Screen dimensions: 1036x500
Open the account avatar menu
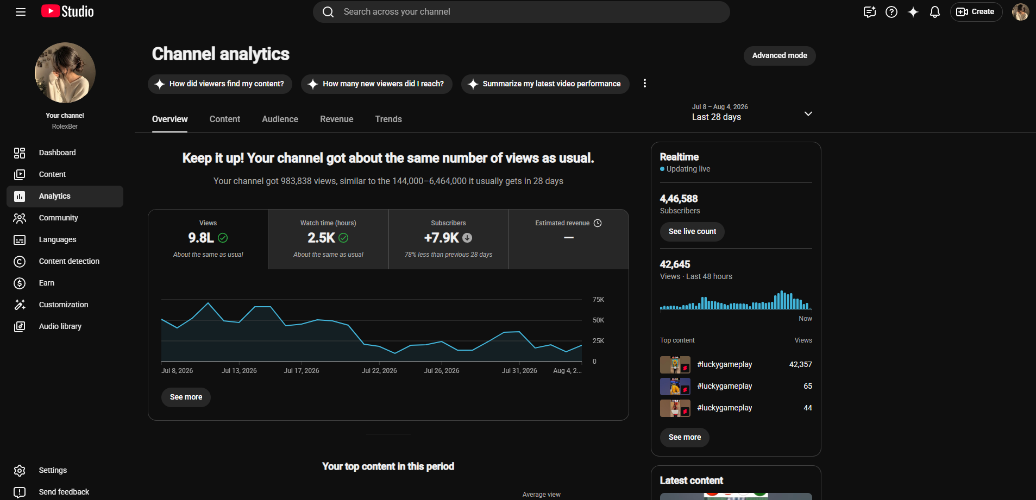[1020, 12]
